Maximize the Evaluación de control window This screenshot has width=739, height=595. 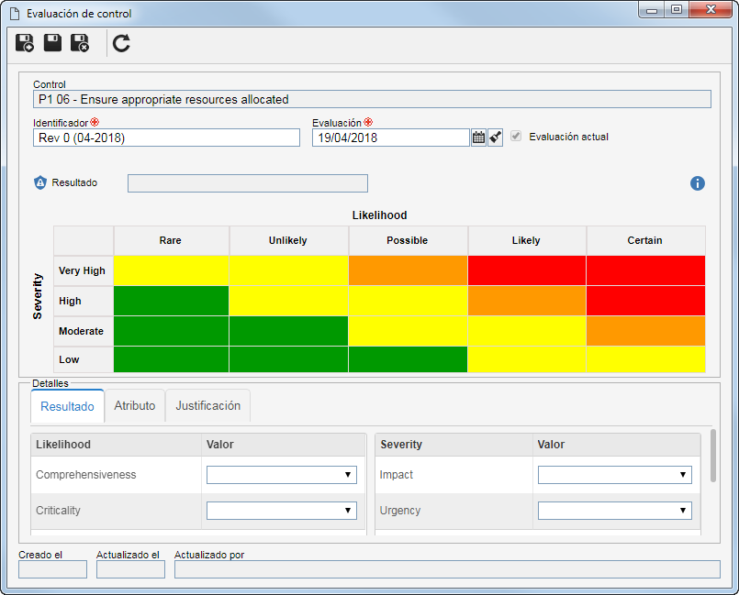tap(677, 10)
